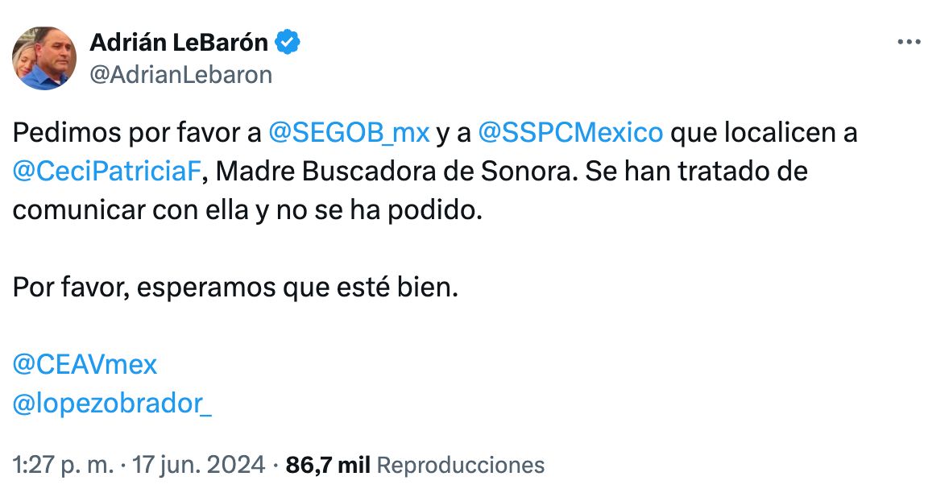Open the @CeciPatriciaF profile mention

[x=109, y=171]
